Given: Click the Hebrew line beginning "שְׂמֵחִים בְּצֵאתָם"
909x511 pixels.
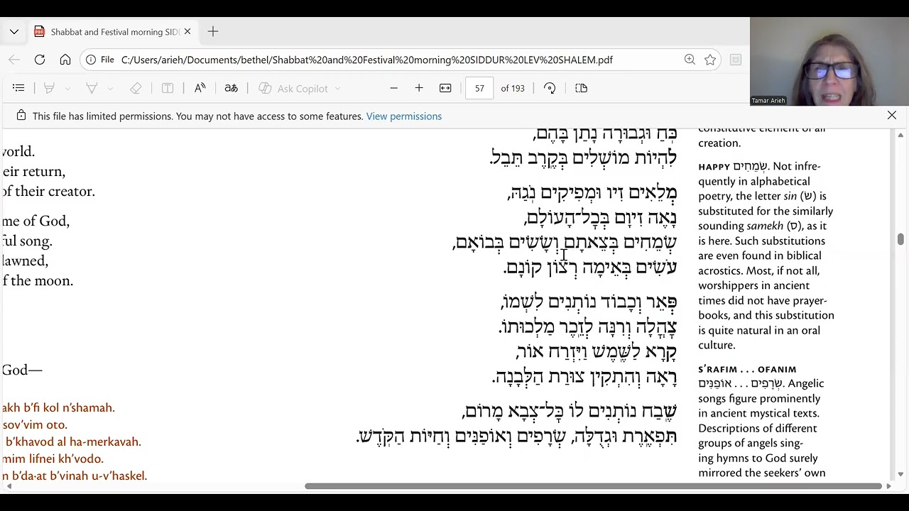Looking at the screenshot, I should click(x=565, y=243).
